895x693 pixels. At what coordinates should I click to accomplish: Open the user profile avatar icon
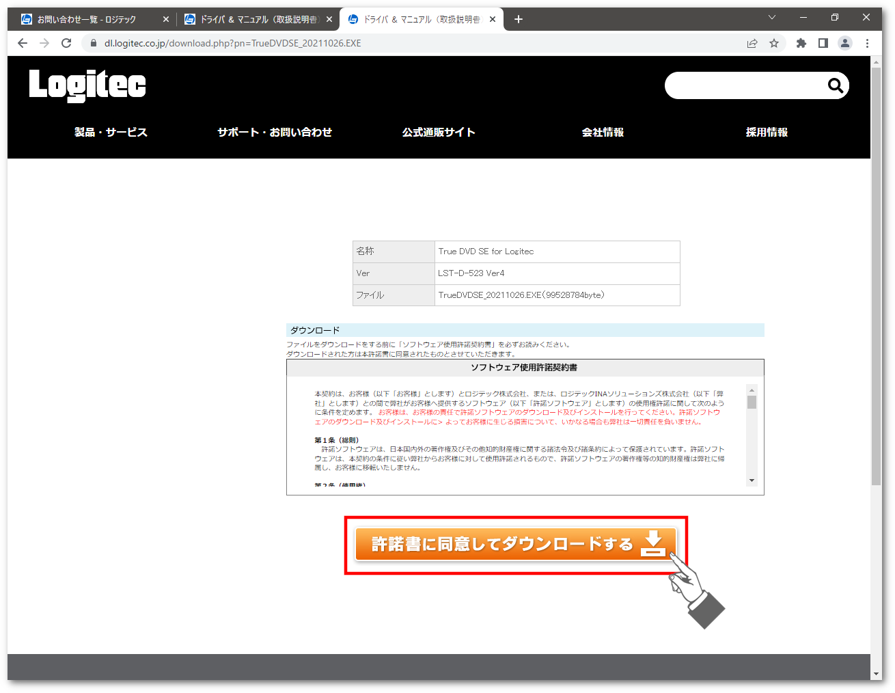pyautogui.click(x=845, y=43)
